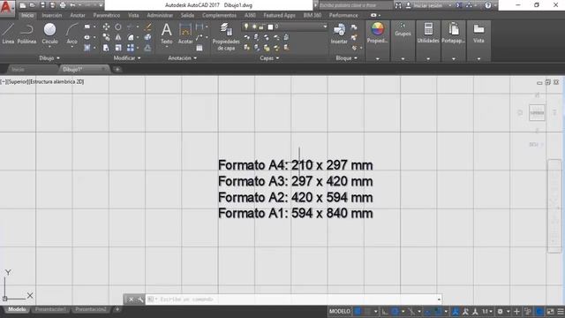Screen dimensions: 565x318
Task: Open the Grupos panel
Action: [403, 30]
